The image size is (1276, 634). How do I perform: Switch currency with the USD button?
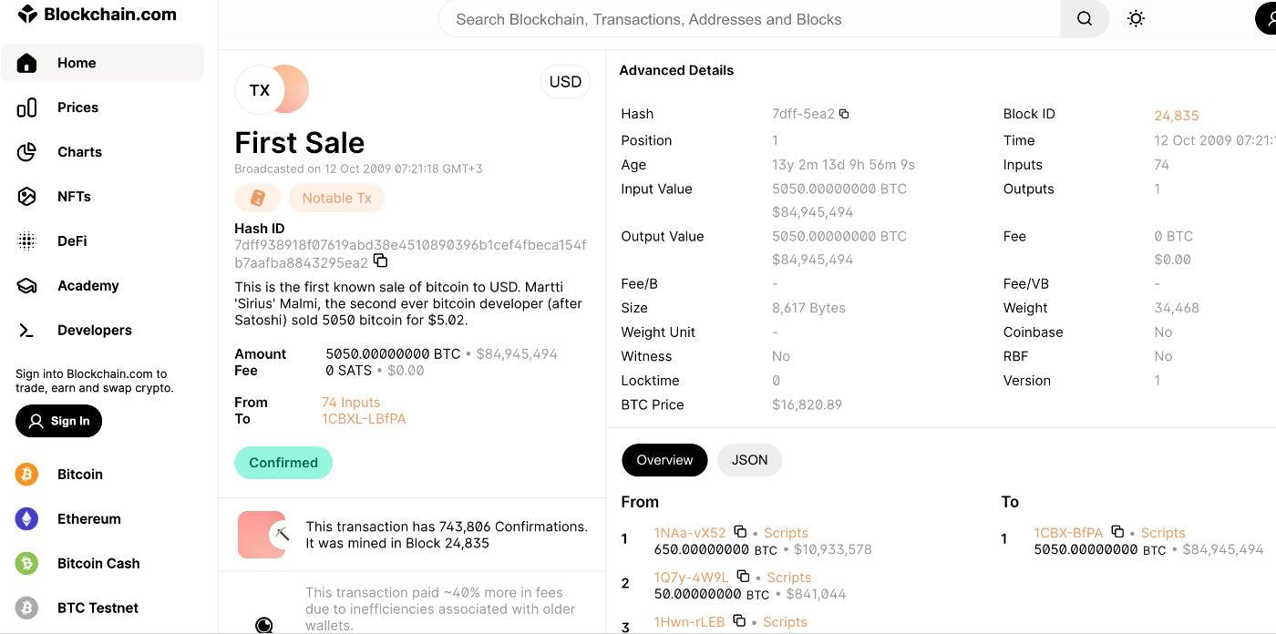coord(565,82)
